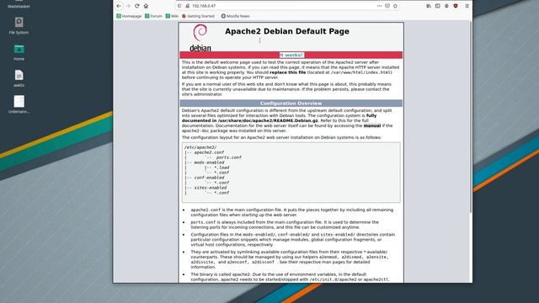Bookmark this page with the star
This screenshot has width=539, height=303.
pyautogui.click(x=395, y=6)
